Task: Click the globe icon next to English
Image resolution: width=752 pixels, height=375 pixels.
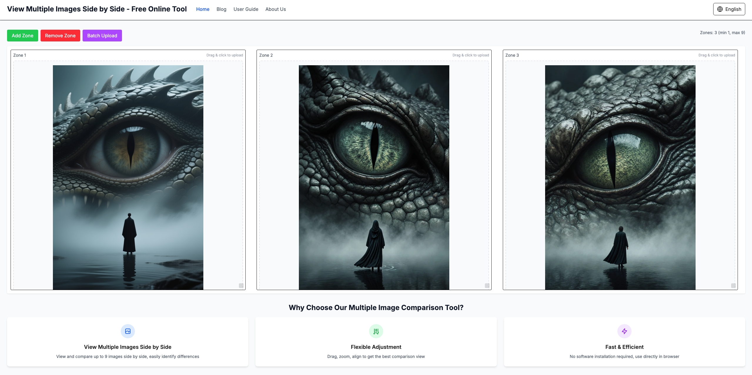Action: 720,9
